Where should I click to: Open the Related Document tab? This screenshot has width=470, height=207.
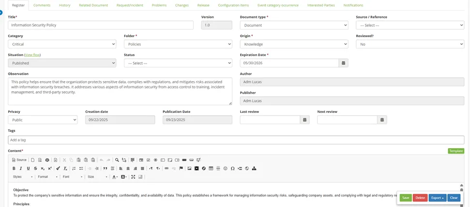pos(93,5)
